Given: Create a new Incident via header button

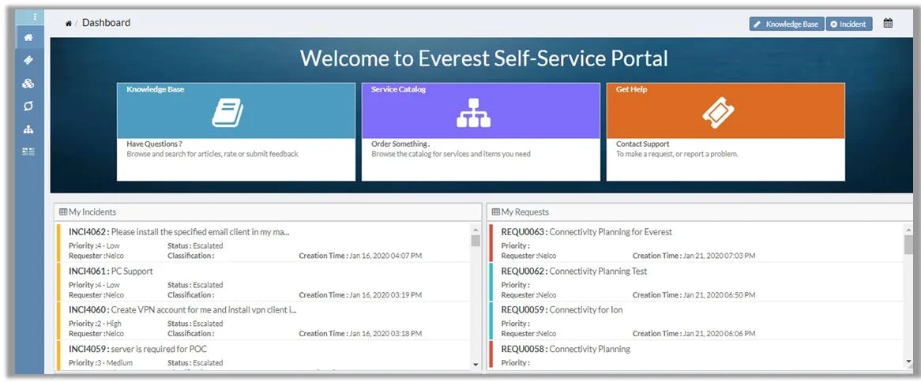Looking at the screenshot, I should [848, 24].
